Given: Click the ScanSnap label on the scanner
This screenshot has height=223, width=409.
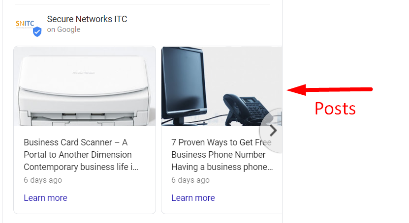Looking at the screenshot, I should (x=84, y=73).
